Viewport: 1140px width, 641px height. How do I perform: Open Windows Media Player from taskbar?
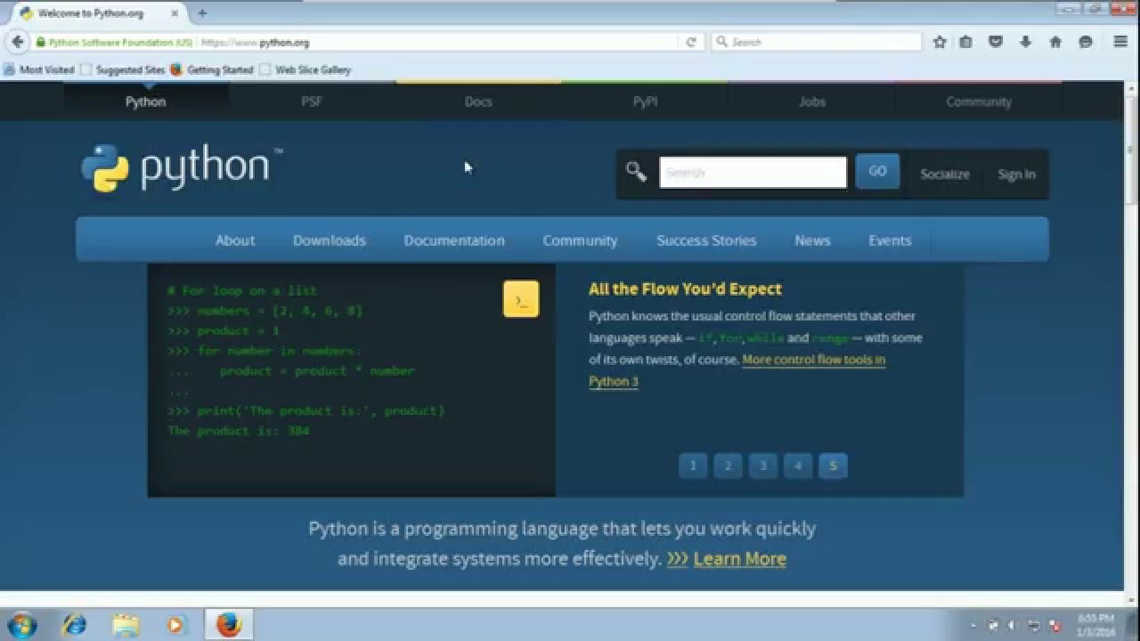[x=175, y=624]
